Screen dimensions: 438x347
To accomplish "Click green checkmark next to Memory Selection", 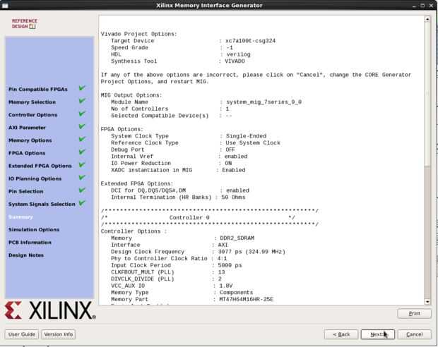I will pyautogui.click(x=82, y=101).
